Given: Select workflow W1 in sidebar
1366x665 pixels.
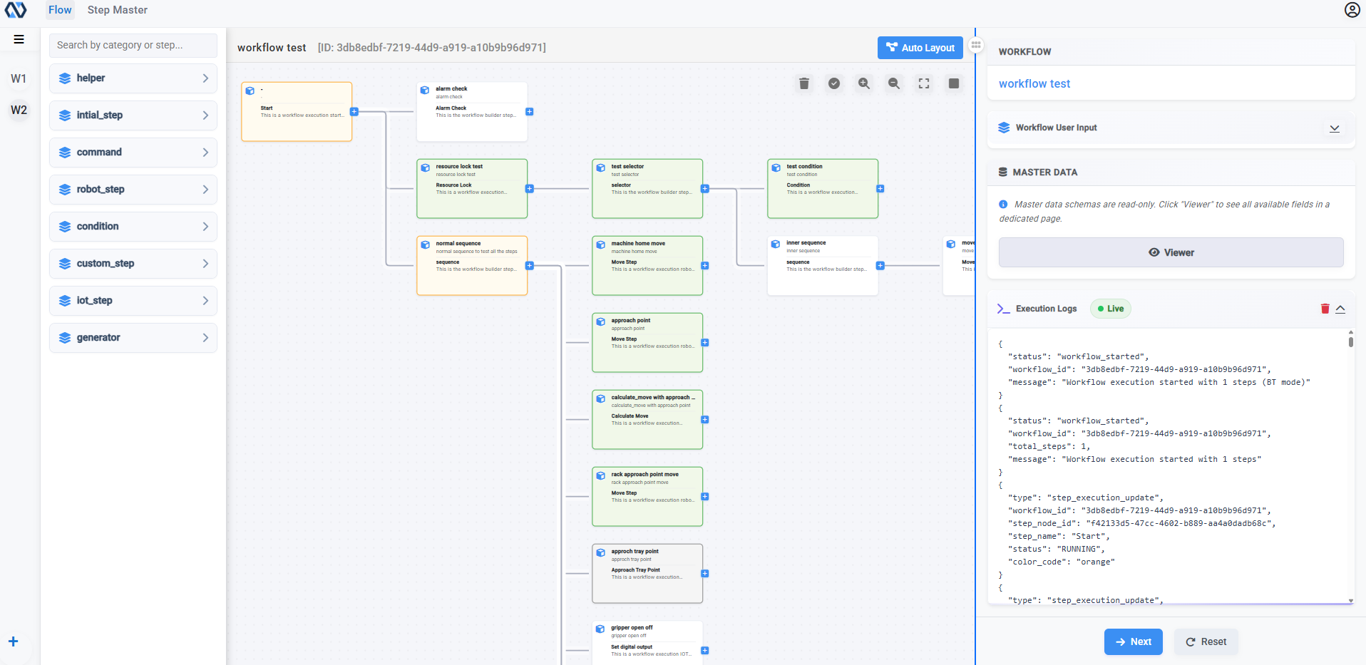Looking at the screenshot, I should [x=19, y=78].
